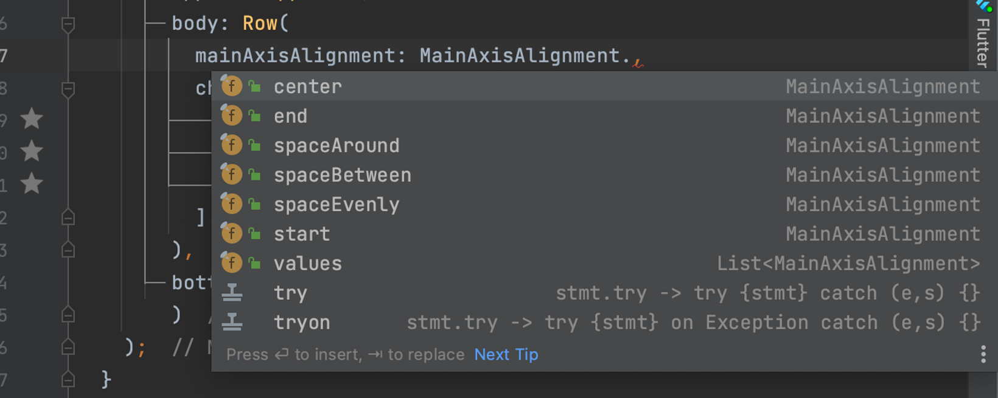The image size is (998, 398).
Task: Click the template icon beside try
Action: (232, 293)
